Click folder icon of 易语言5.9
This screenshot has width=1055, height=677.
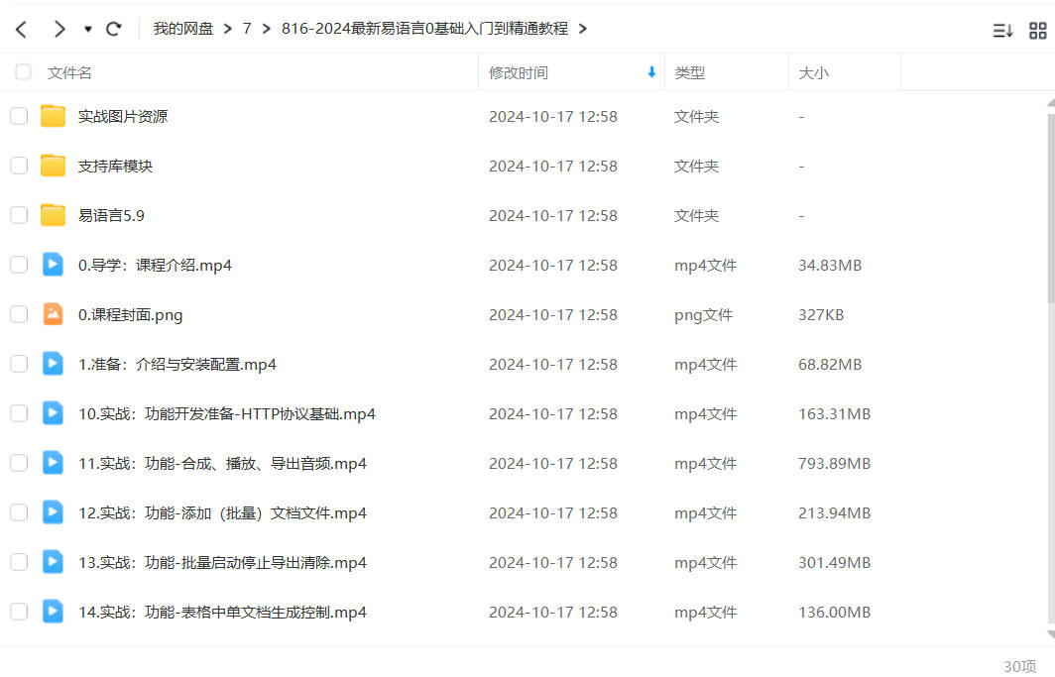tap(54, 215)
